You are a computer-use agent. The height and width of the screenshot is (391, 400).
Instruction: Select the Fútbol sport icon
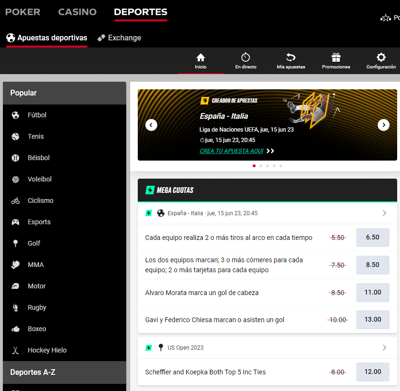point(15,115)
